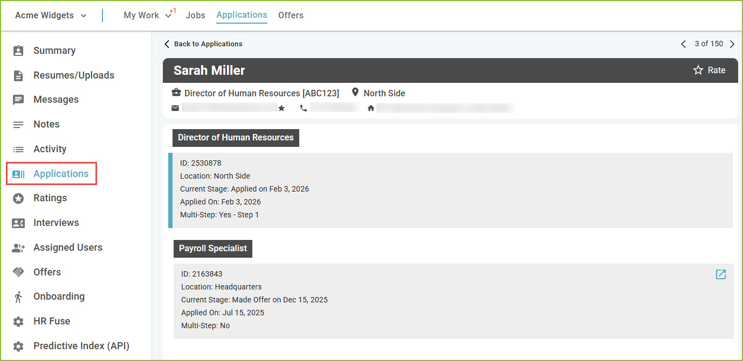The height and width of the screenshot is (361, 743).
Task: Click the location pin icon near North Side
Action: tap(355, 93)
